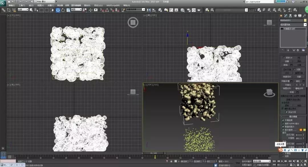
Task: Open the 全部 selection filter dropdown
Action: (23, 10)
